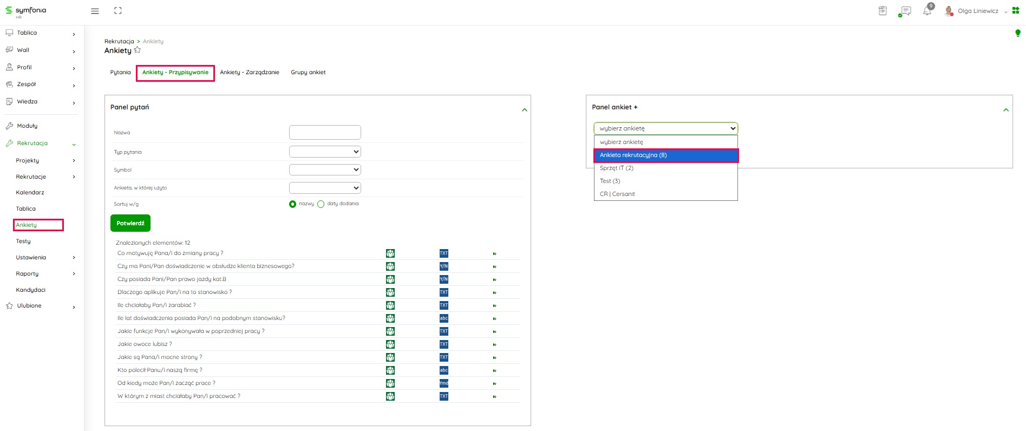This screenshot has width=1026, height=431.
Task: Open the 'Symbol' dropdown
Action: [x=325, y=170]
